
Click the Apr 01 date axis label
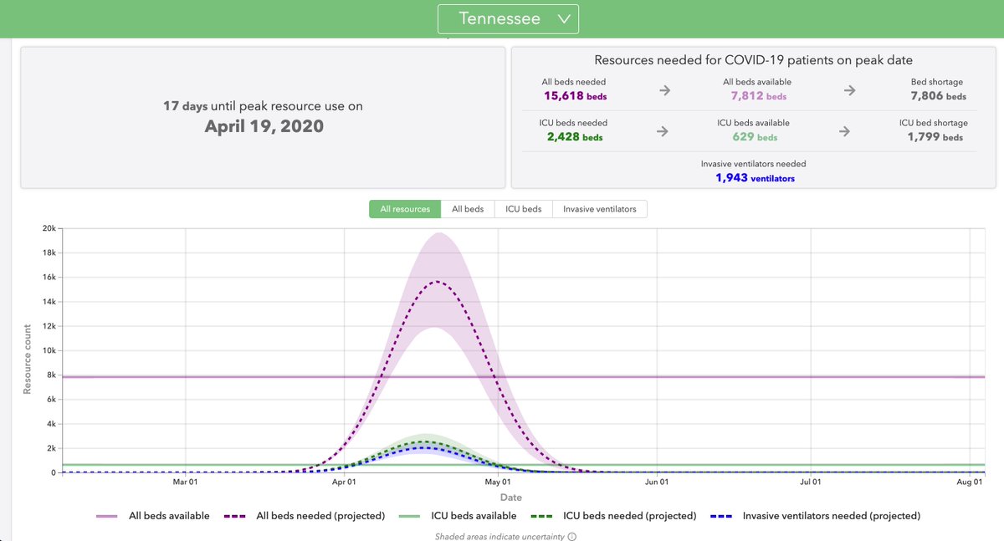coord(344,482)
